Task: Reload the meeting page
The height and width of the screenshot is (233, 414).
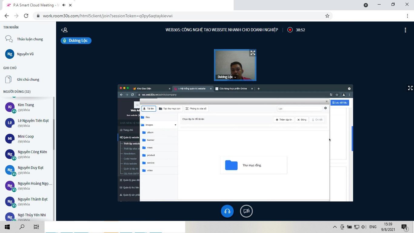Action: click(x=26, y=16)
